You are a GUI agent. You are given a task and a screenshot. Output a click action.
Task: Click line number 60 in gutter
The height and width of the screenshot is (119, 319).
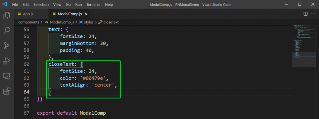click(x=26, y=64)
